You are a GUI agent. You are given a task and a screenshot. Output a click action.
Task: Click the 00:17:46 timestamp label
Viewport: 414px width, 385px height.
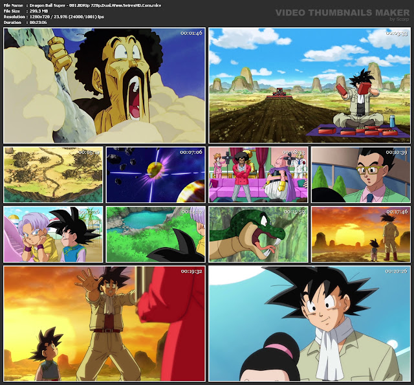[x=397, y=212]
